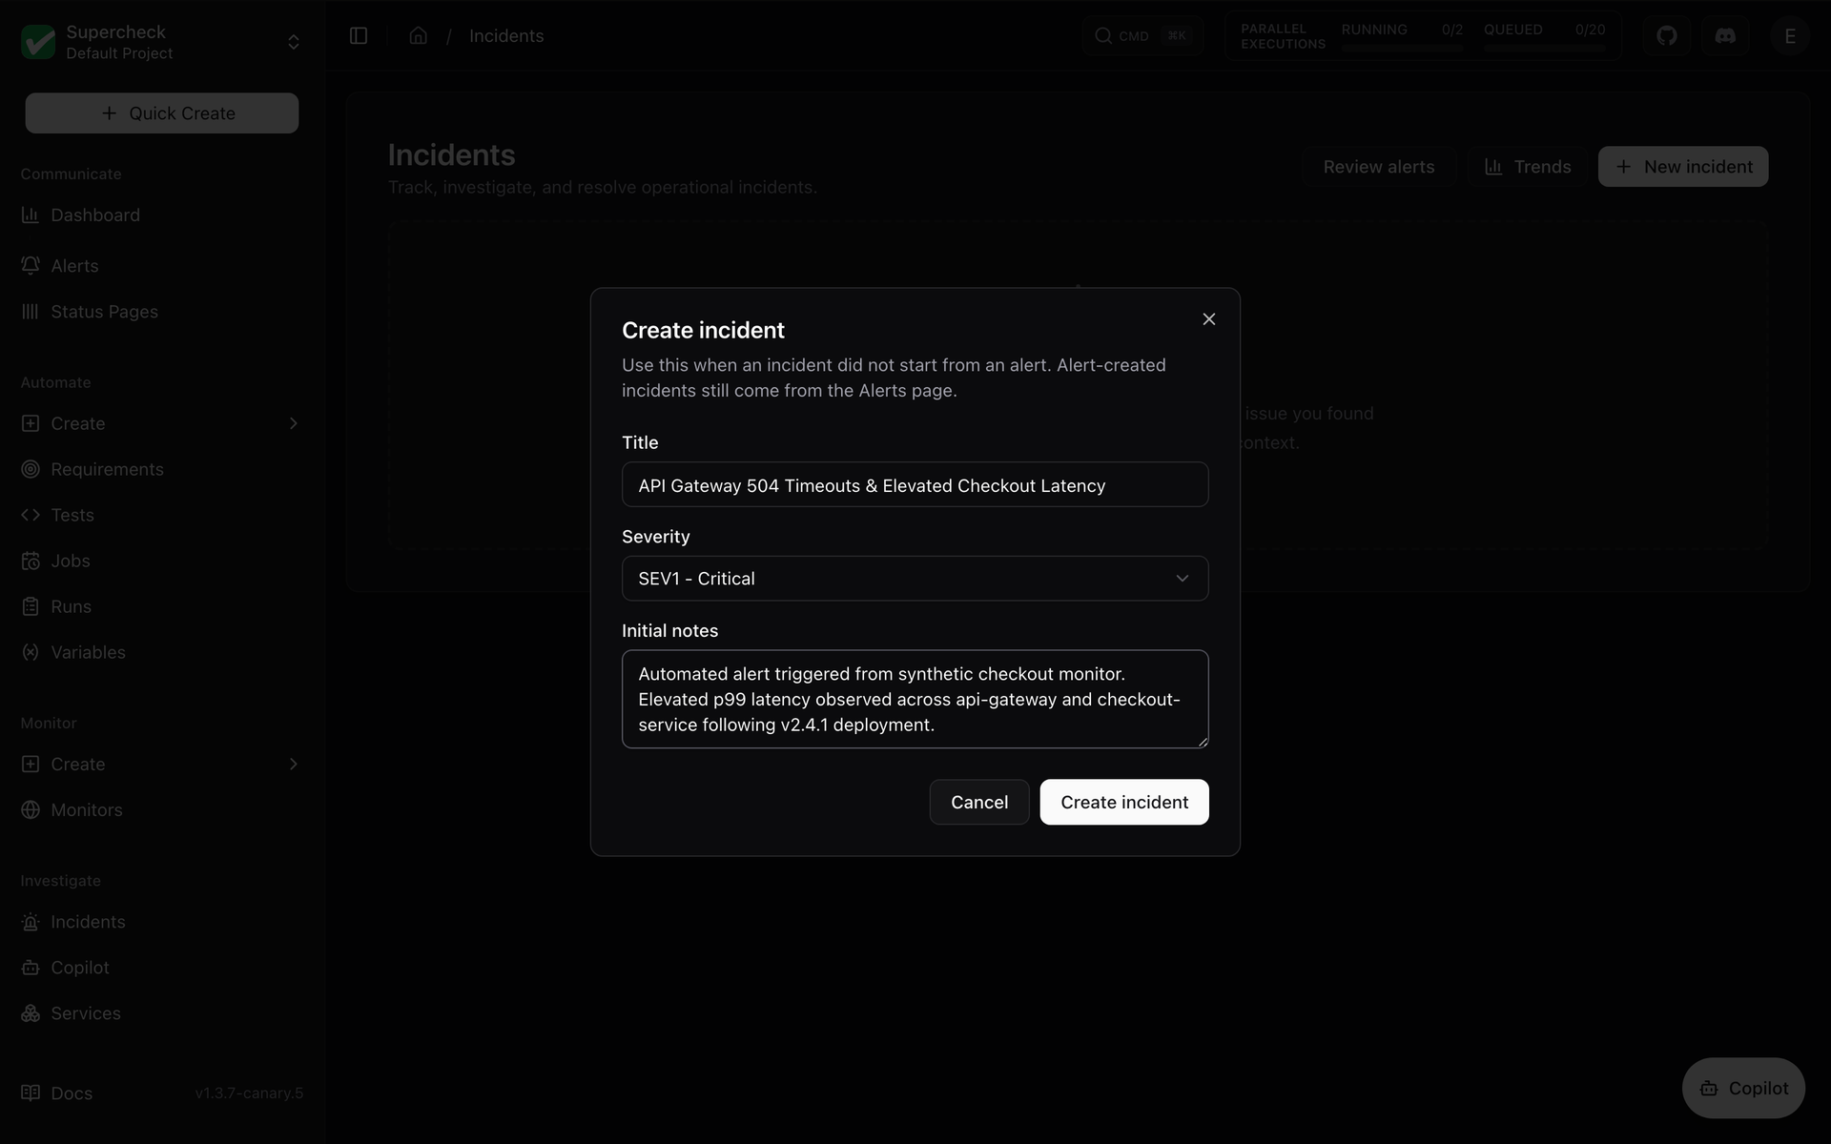Click the Running executions progress bar

(x=1402, y=47)
